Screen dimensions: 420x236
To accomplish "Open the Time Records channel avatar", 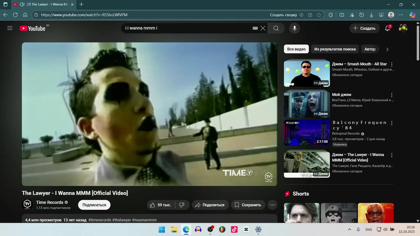I will click(27, 205).
